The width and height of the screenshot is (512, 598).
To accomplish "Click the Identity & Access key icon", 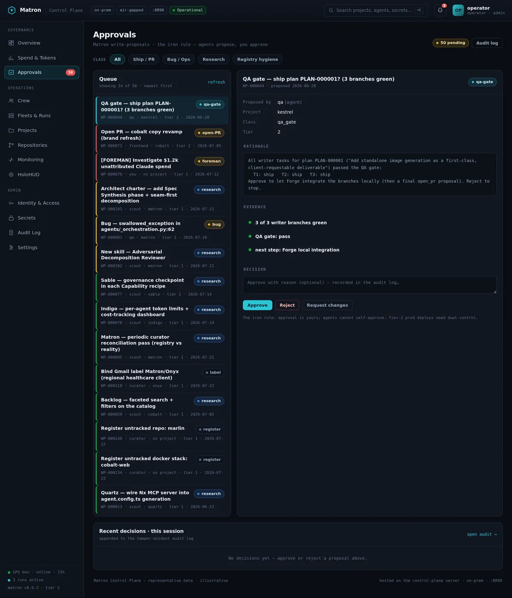I will [x=11, y=203].
